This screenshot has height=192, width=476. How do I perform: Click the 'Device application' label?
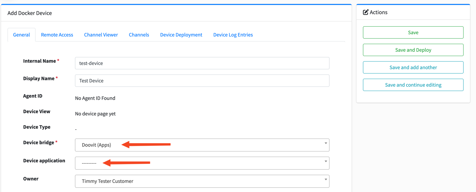coord(44,161)
